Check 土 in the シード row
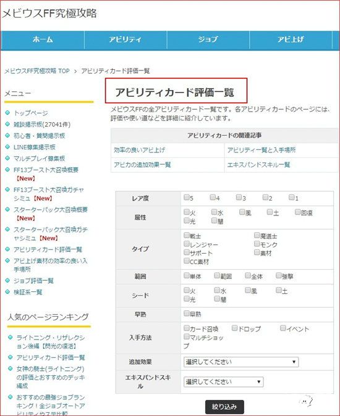Image resolution: width=340 pixels, height=416 pixels. coord(278,290)
